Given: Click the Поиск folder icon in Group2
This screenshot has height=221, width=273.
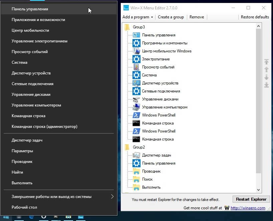Looking at the screenshot, I should (136, 179).
